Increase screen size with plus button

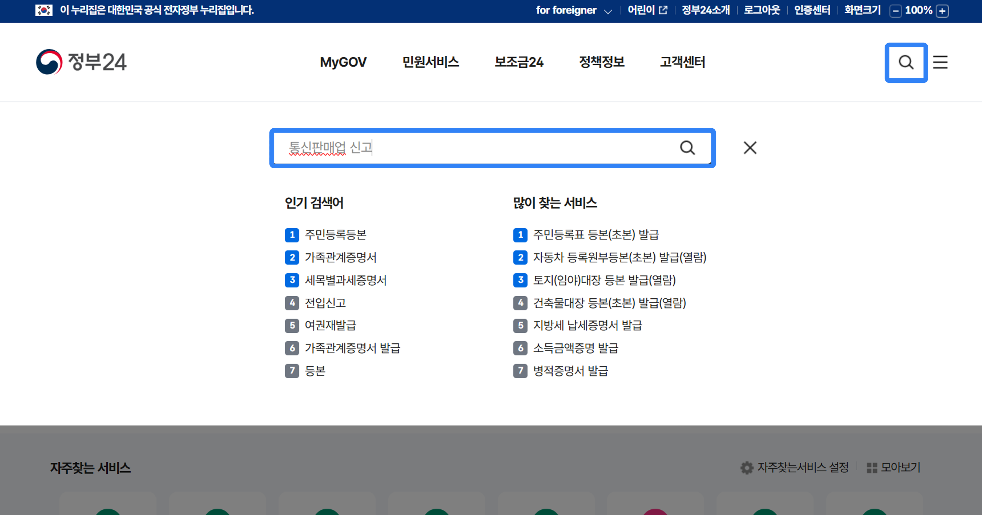coord(942,11)
